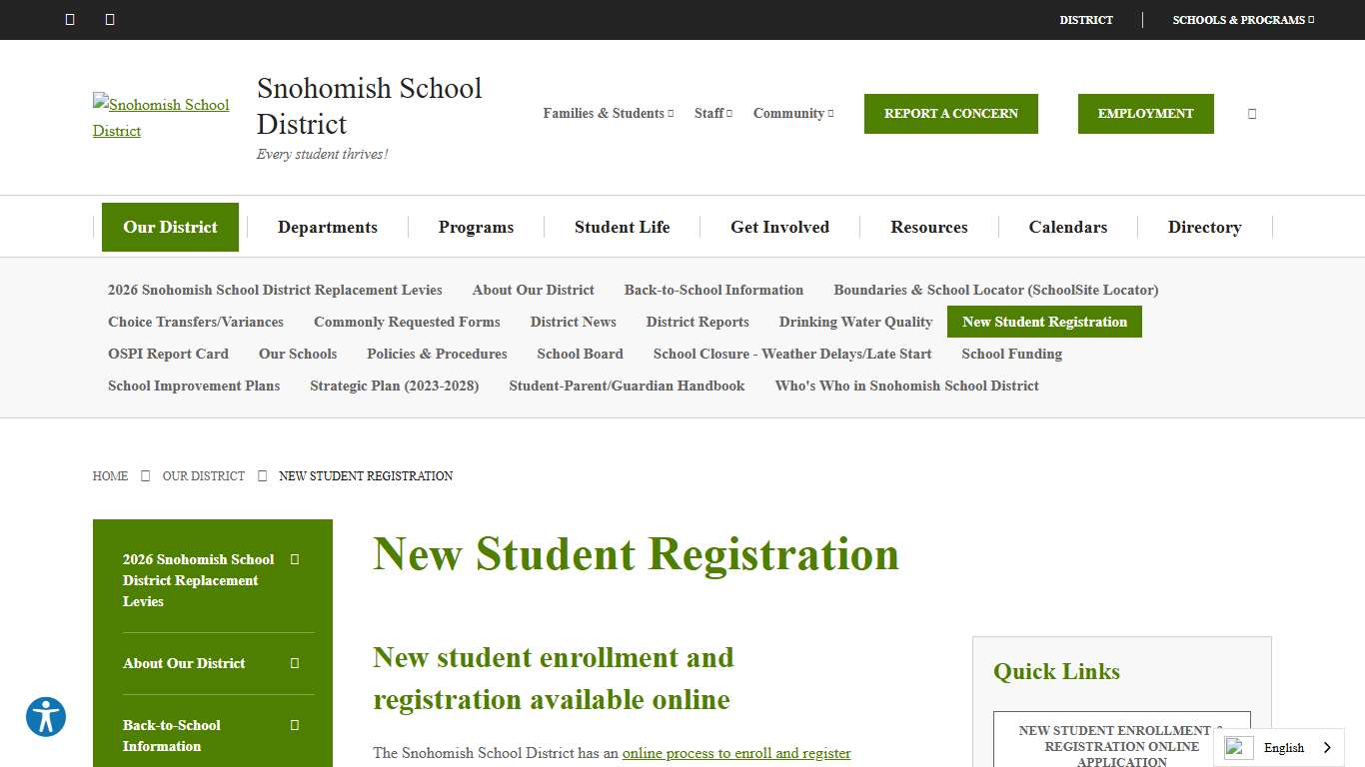Image resolution: width=1365 pixels, height=767 pixels.
Task: Open the SCHOOLS & PROGRAMS menu
Action: pos(1242,19)
